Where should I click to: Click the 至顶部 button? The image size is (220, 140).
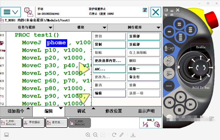pos(144,36)
